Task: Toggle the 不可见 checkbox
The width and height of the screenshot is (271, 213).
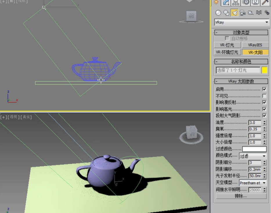Action: [x=264, y=96]
